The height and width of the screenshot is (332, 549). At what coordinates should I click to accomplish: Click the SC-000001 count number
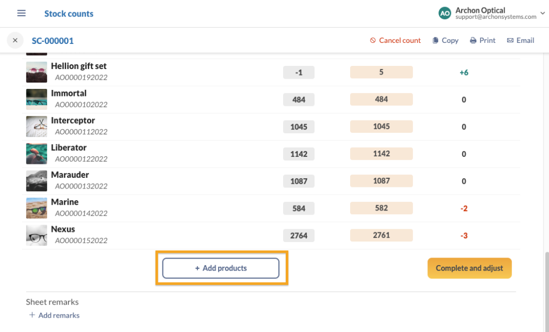click(53, 40)
